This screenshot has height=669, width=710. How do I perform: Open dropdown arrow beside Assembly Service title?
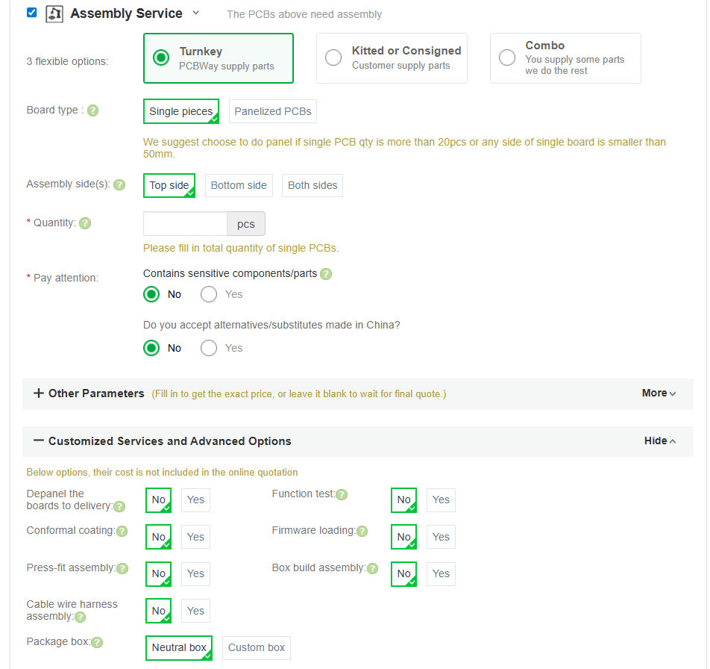coord(196,13)
